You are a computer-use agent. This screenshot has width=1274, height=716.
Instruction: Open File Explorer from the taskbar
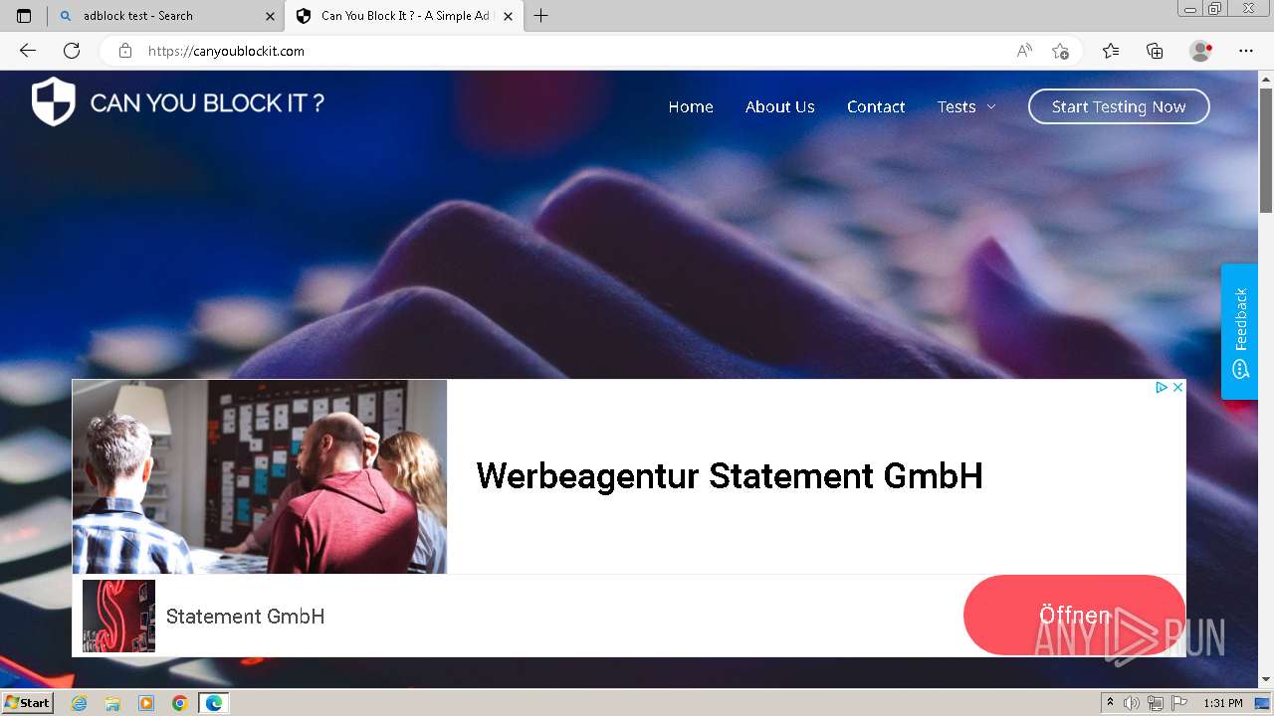click(112, 703)
